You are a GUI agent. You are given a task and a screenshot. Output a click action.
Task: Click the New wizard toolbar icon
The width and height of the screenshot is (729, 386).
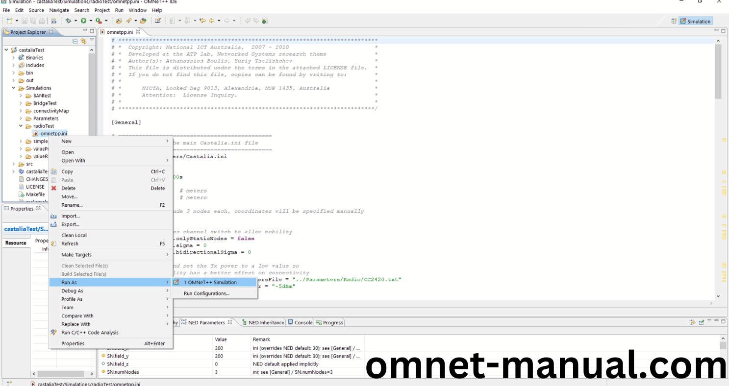click(x=9, y=21)
